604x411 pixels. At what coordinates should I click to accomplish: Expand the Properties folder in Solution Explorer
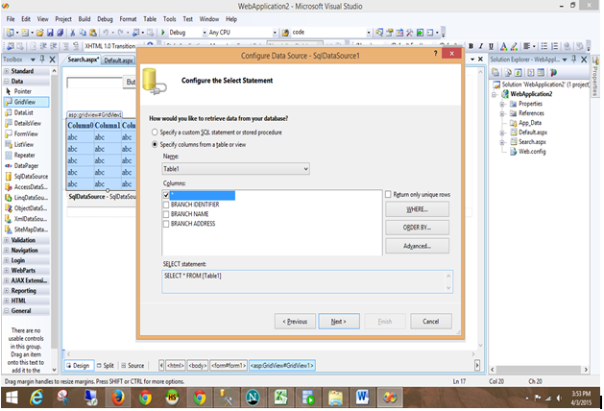pyautogui.click(x=502, y=104)
